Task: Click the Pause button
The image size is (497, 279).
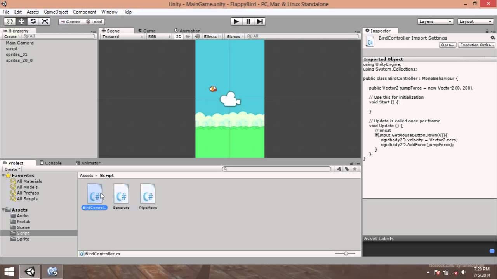Action: click(248, 22)
